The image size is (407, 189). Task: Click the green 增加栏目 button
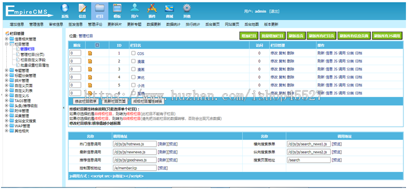tap(249, 36)
